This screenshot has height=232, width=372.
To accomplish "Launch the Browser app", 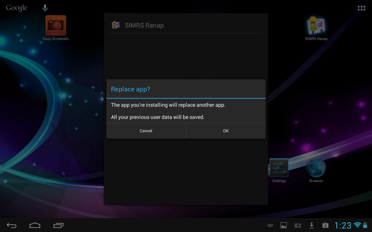I will click(x=316, y=168).
